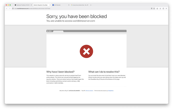Close the Duplicate IP address tab

(x=31, y=5)
